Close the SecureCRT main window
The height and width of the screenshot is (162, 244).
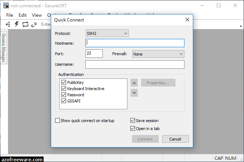[x=235, y=5]
